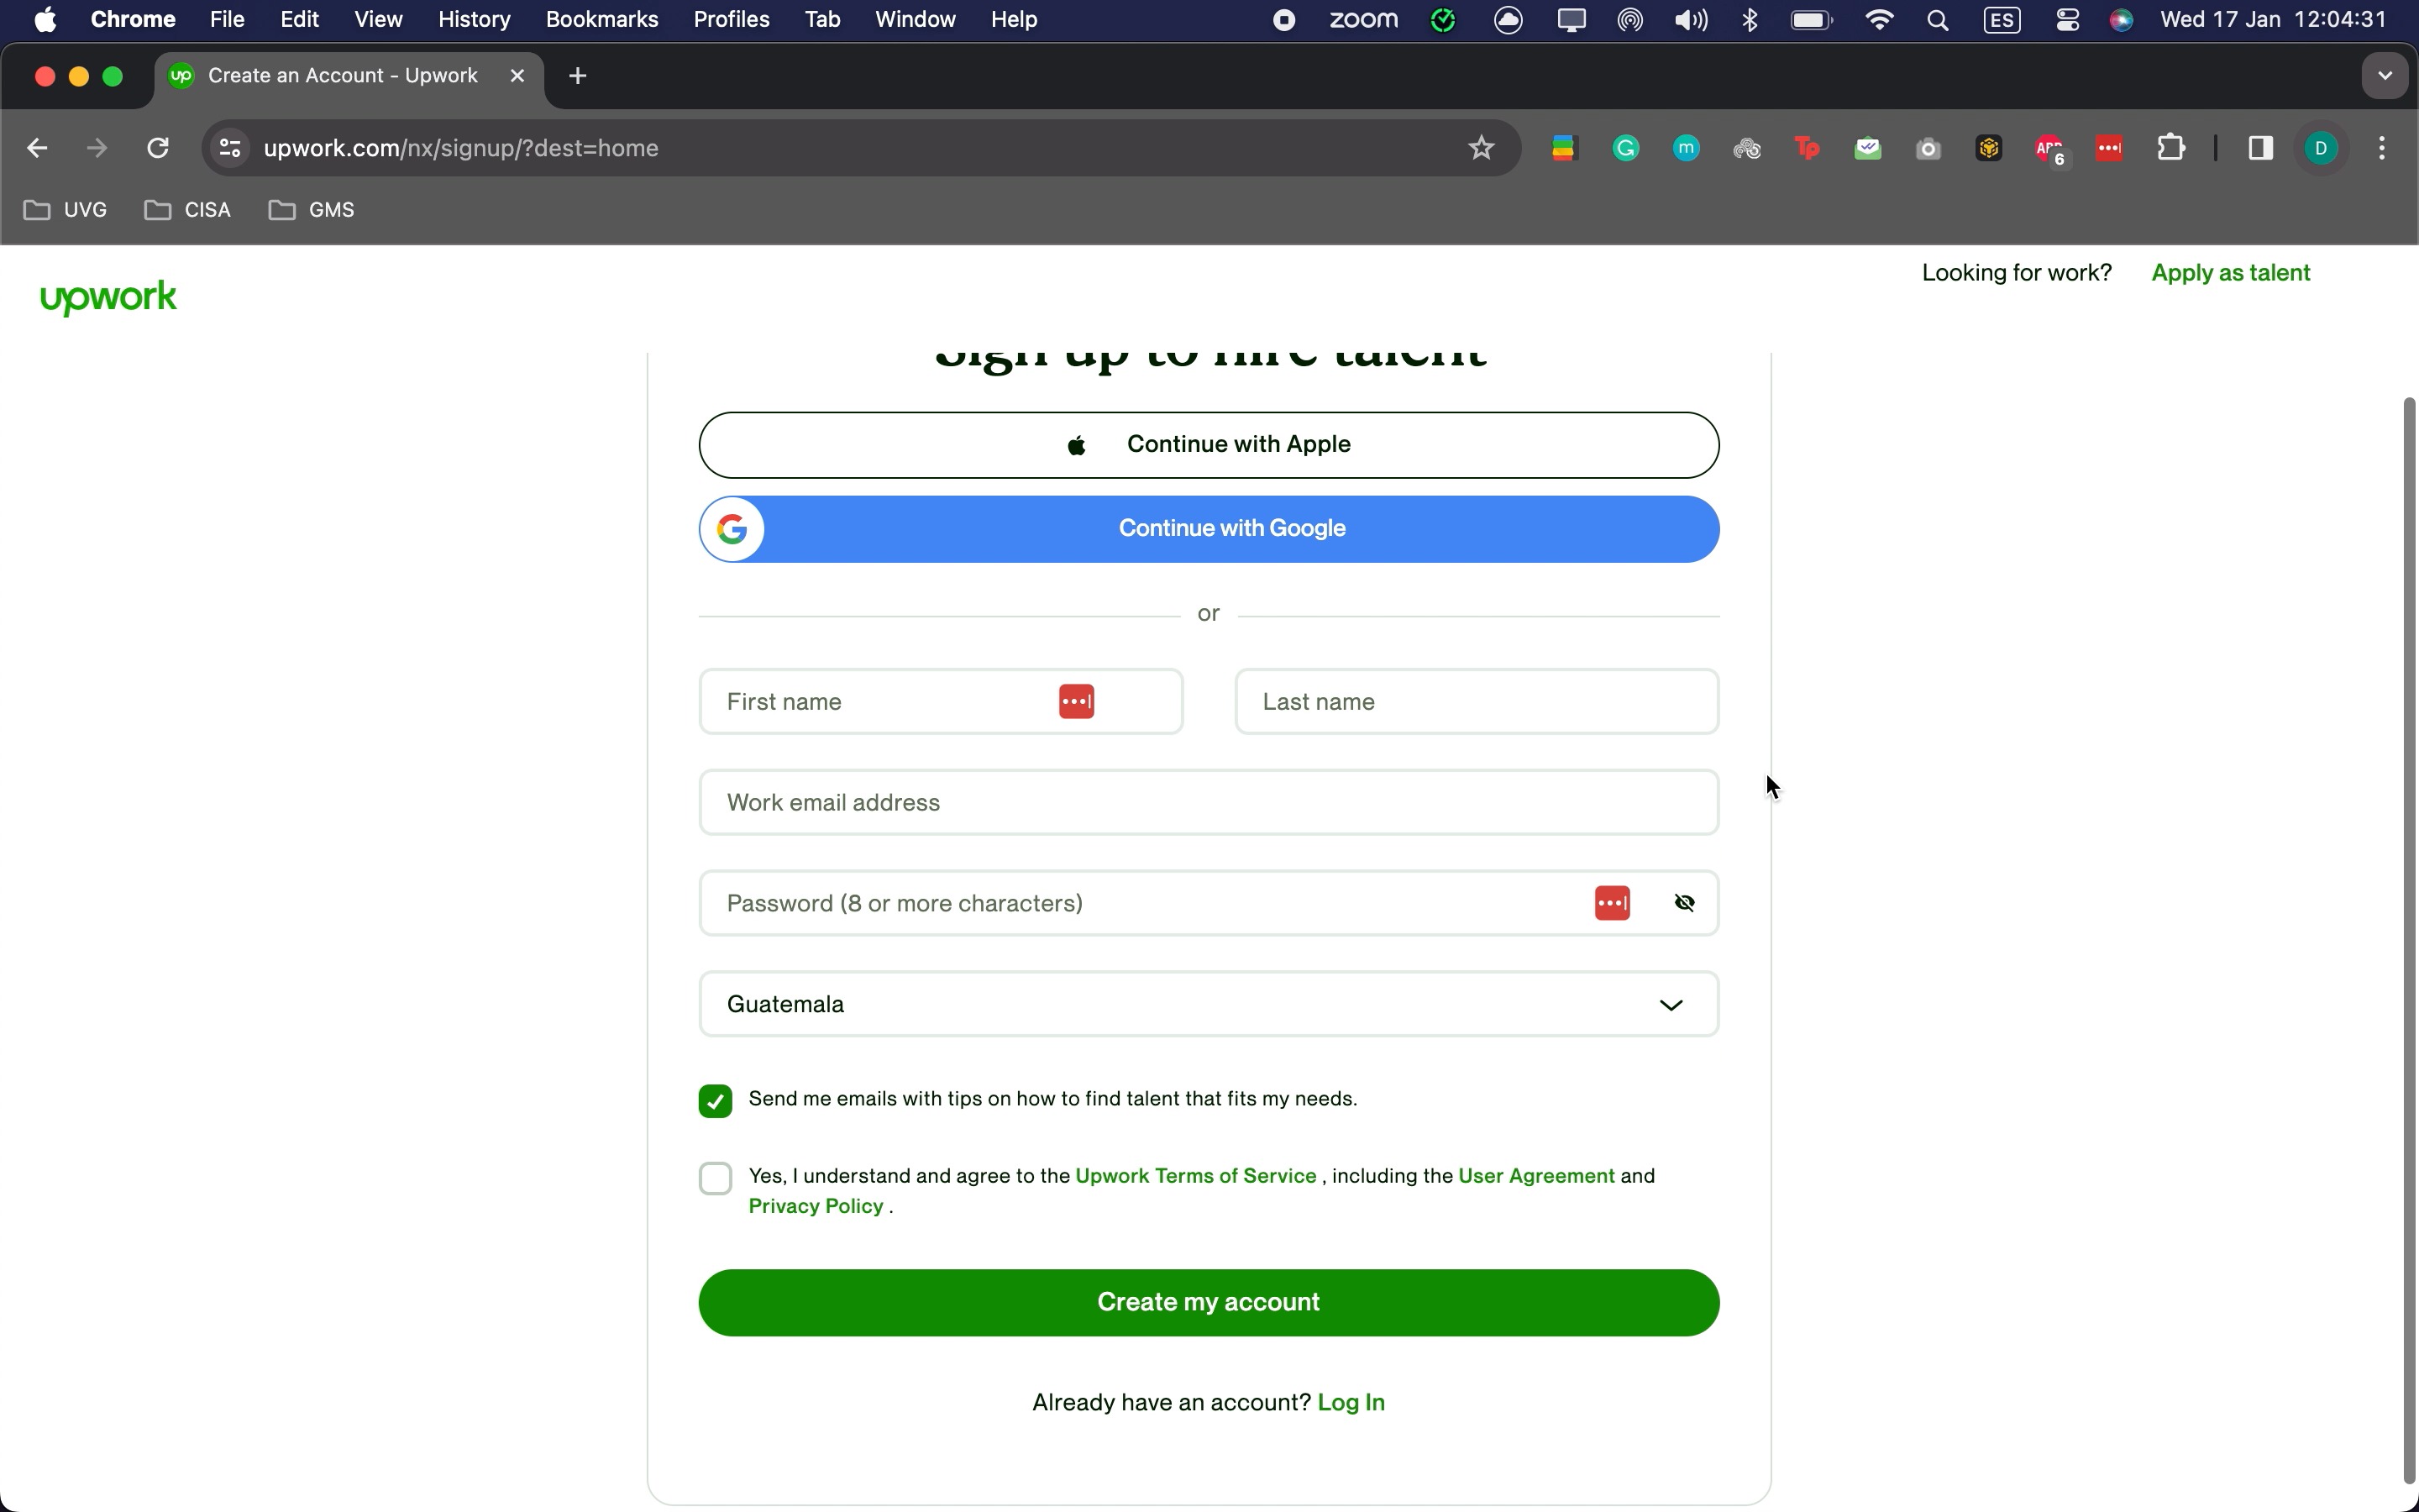Image resolution: width=2419 pixels, height=1512 pixels.
Task: Open the teal m extension icon
Action: 1687,148
